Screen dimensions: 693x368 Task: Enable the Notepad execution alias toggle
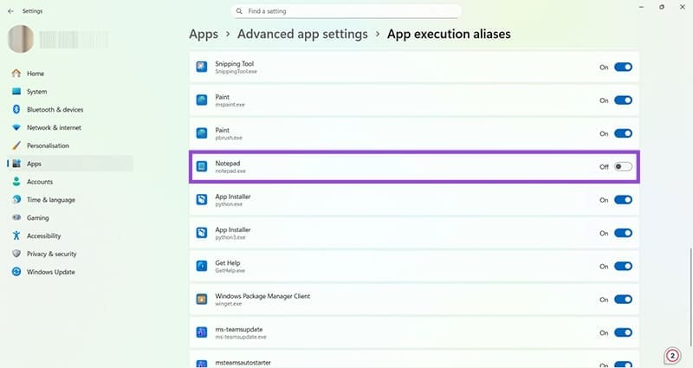tap(623, 166)
